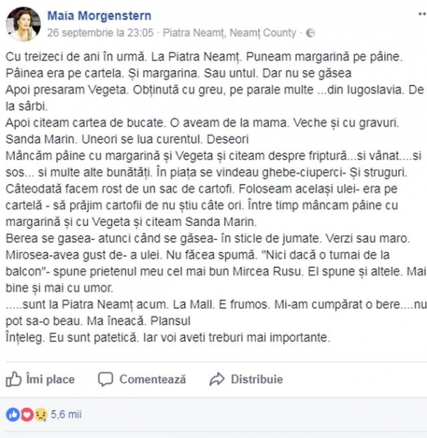
Task: Click Maia Morgenstern's profile picture
Action: click(x=23, y=22)
